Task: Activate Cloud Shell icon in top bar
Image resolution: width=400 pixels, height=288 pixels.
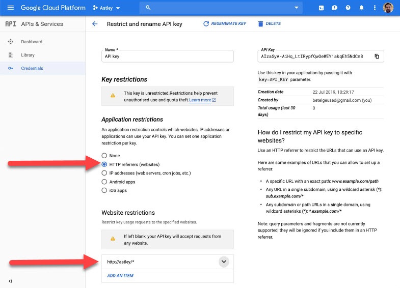Action: (x=321, y=8)
